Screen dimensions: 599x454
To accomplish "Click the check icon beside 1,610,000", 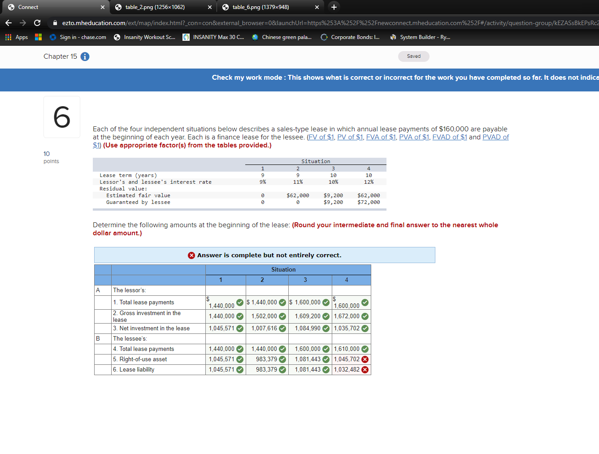I will click(x=365, y=349).
